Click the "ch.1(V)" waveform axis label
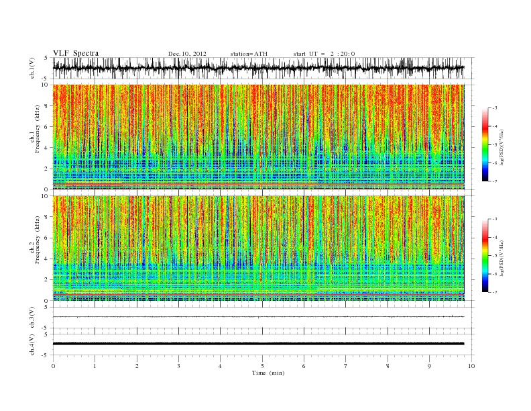This screenshot has height=411, width=531. (32, 68)
